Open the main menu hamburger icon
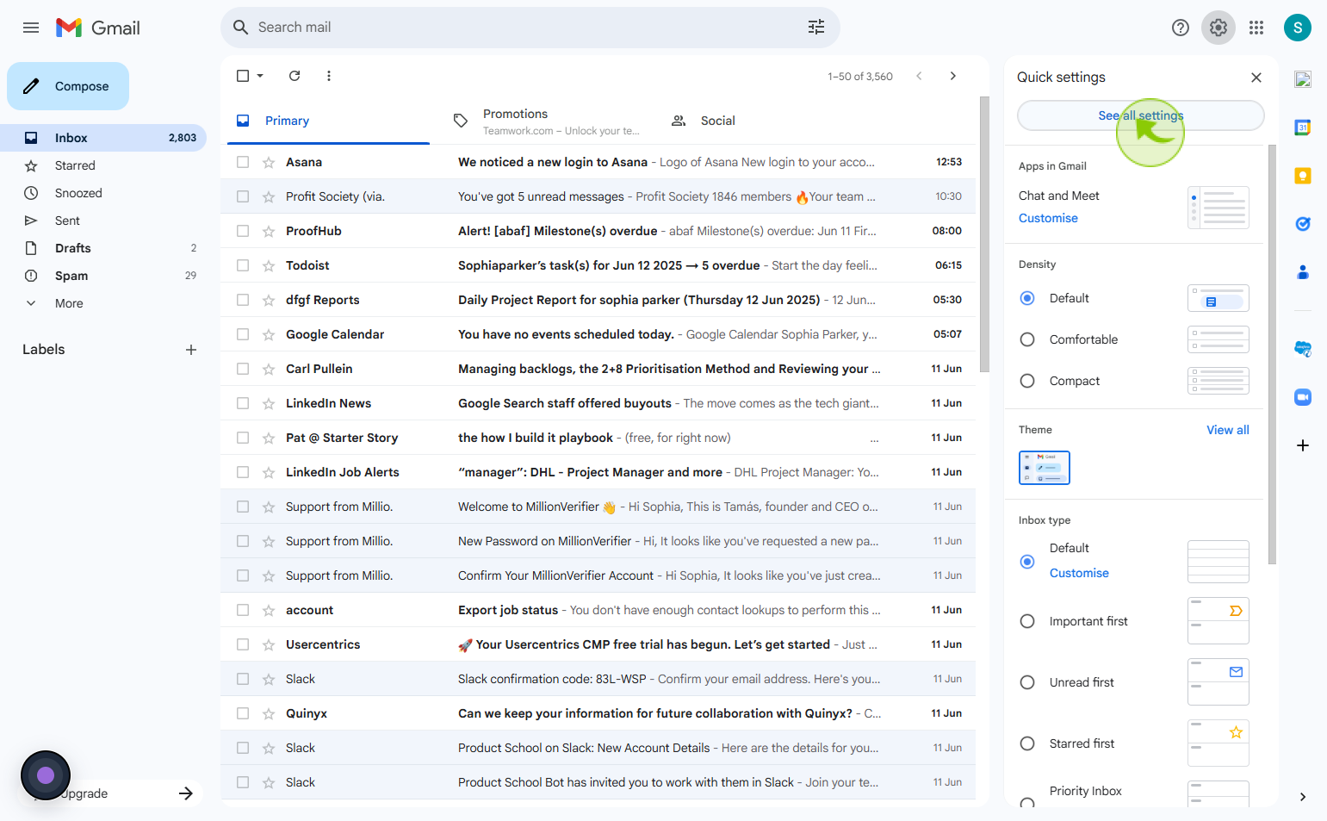Viewport: 1327px width, 821px height. click(x=31, y=28)
